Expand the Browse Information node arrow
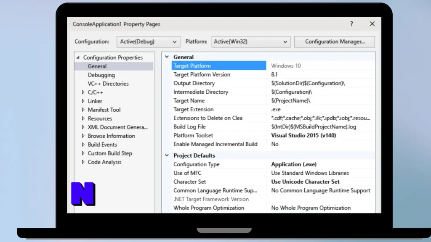Viewport: 431px width, 242px height. (x=83, y=136)
